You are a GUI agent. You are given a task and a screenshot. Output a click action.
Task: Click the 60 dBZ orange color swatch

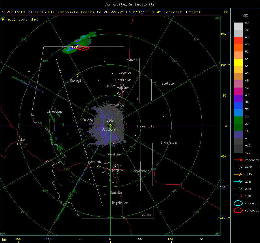point(238,48)
